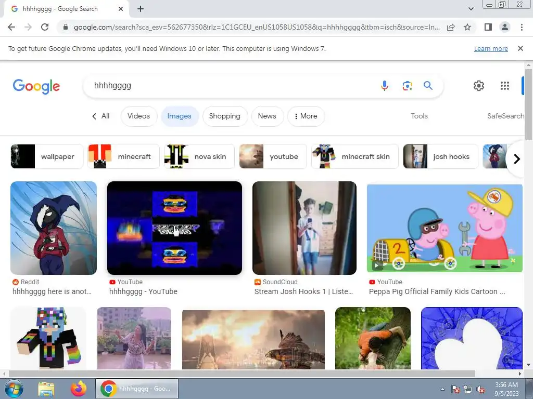Screen dimensions: 533x399
Task: Switch to the News tab
Action: coord(267,116)
